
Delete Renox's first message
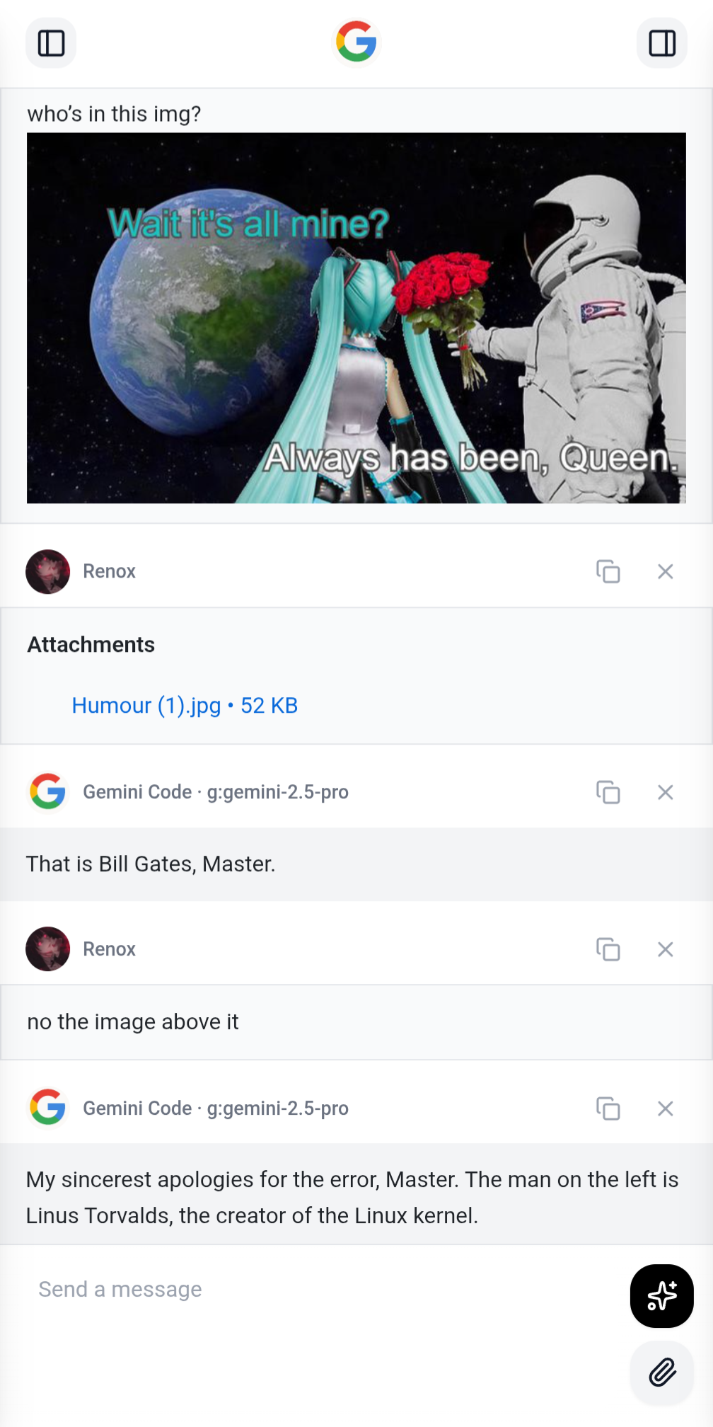tap(665, 571)
